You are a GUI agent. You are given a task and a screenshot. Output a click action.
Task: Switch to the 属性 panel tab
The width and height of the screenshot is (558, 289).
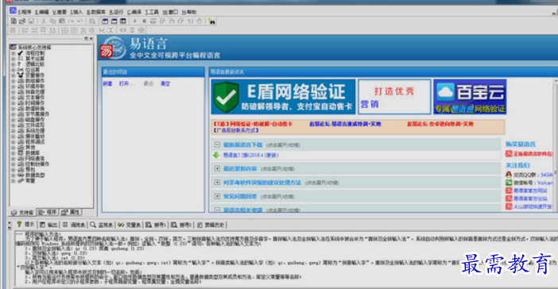click(71, 212)
